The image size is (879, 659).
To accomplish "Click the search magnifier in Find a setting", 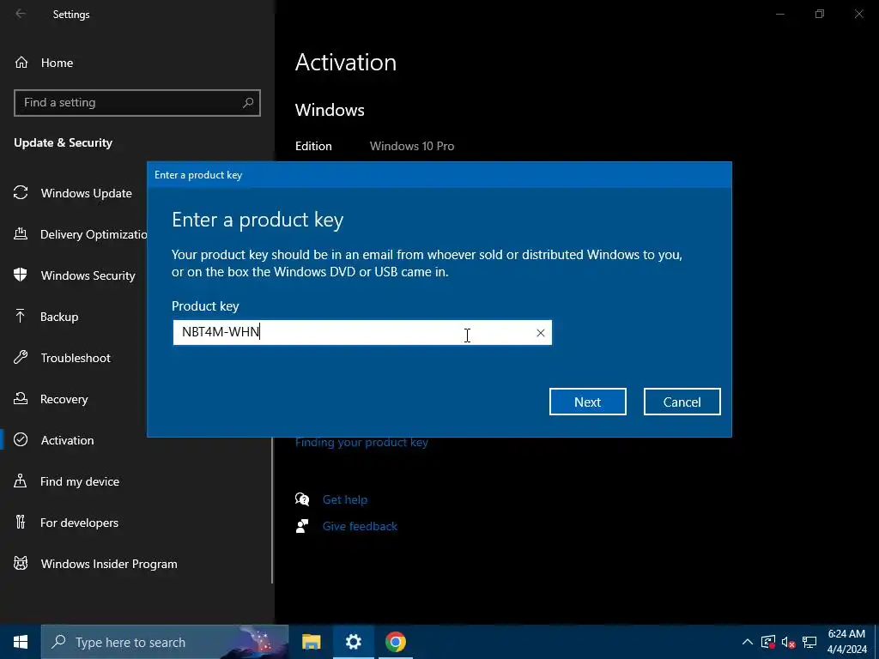I will [248, 103].
